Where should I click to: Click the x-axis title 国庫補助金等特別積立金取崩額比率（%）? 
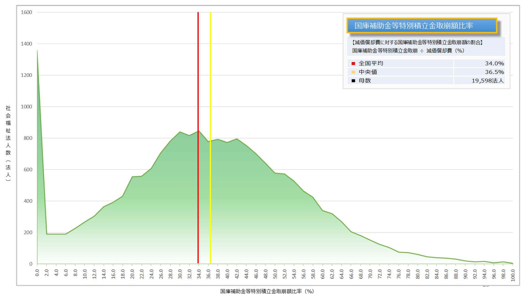pyautogui.click(x=267, y=291)
